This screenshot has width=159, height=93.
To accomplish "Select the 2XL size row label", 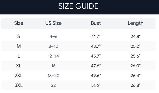I will click(19, 76).
